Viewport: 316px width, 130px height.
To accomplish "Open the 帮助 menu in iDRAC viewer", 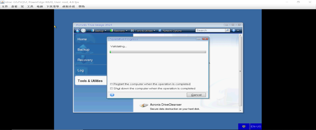I will (82, 6).
